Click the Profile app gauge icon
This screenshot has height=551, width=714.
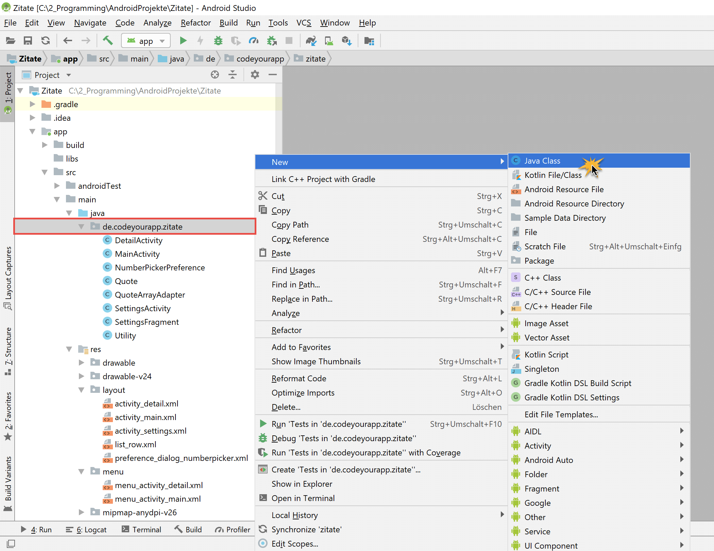pos(254,41)
